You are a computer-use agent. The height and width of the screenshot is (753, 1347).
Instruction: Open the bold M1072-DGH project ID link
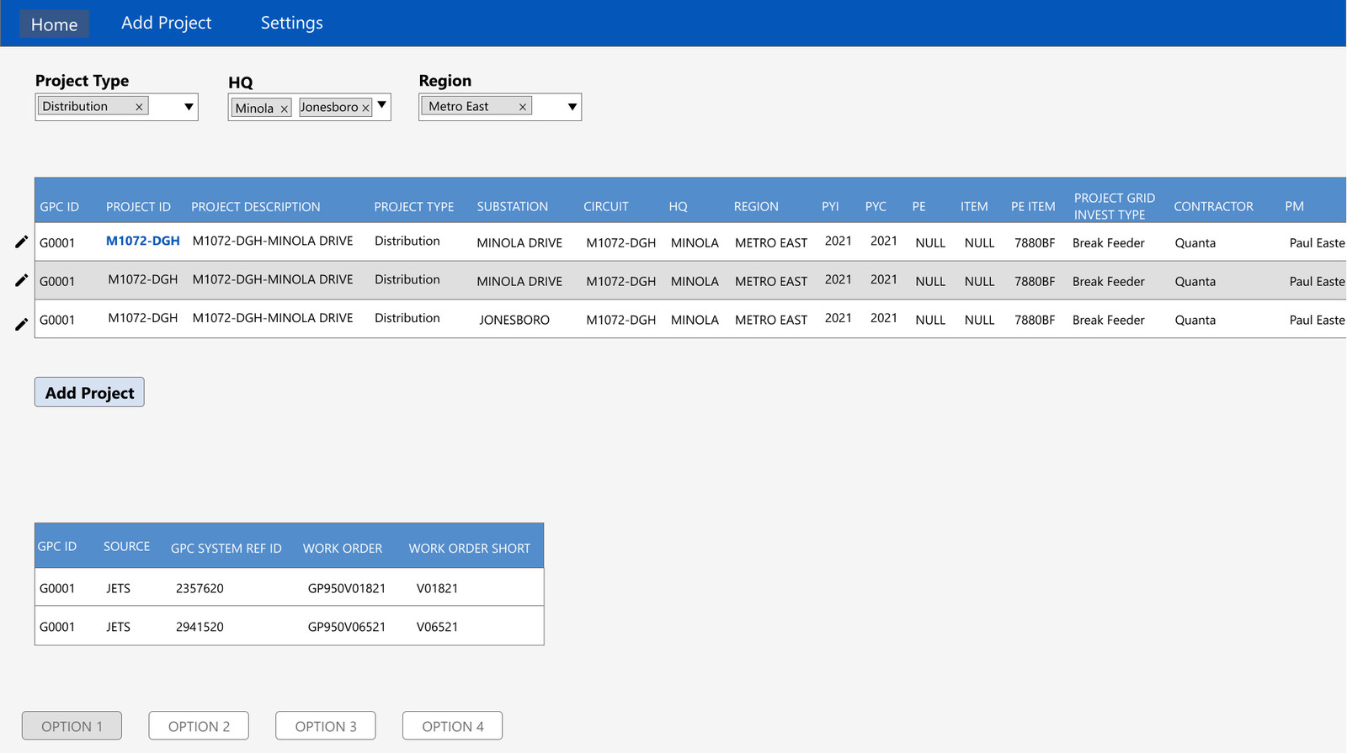coord(142,241)
